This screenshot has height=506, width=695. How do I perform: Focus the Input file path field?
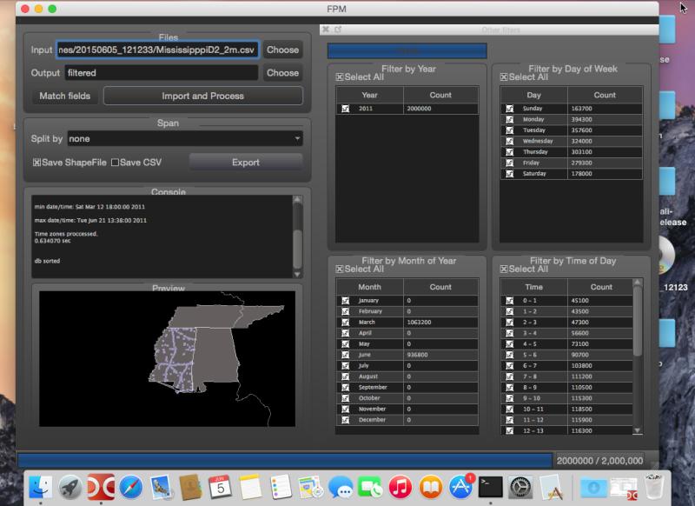157,50
